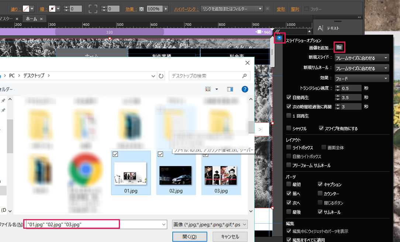The height and width of the screenshot is (242, 400).
Task: Open the hyperlink リンクを追加またはフィルター dropdown
Action: click(x=232, y=9)
